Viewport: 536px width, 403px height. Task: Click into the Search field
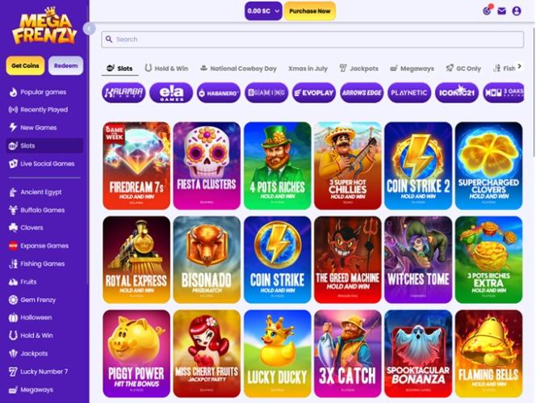click(x=312, y=40)
